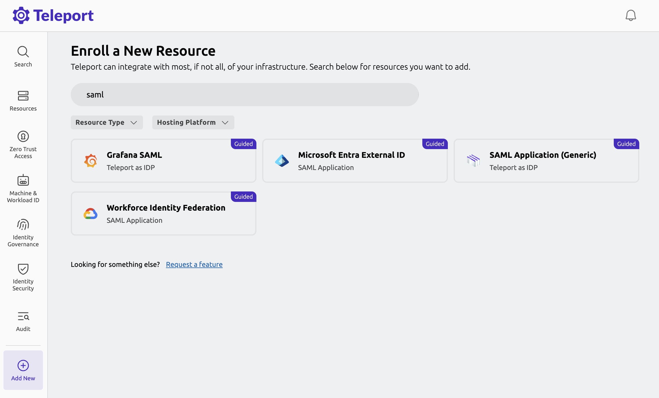Image resolution: width=659 pixels, height=398 pixels.
Task: Click the Grafana icon on the SAML card
Action: coord(90,160)
